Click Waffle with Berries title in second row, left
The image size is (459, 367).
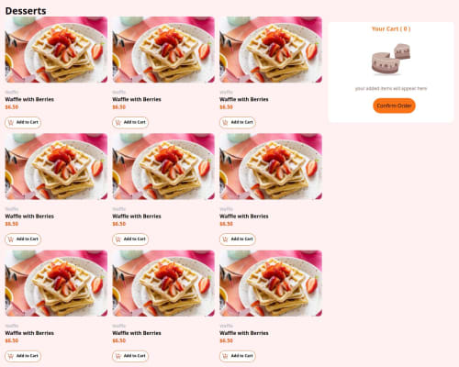(x=29, y=217)
